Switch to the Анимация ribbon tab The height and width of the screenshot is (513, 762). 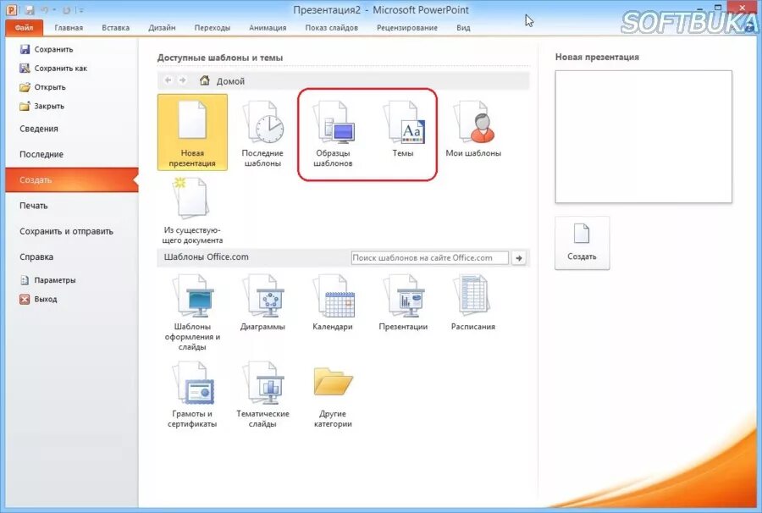(268, 28)
